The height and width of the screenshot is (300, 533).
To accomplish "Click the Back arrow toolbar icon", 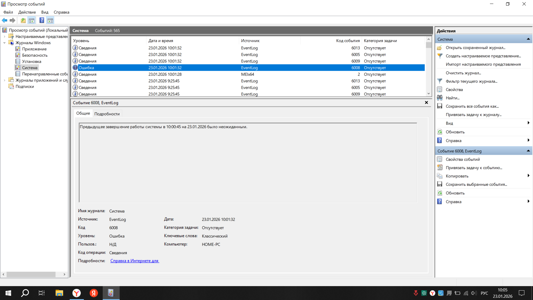I will click(x=4, y=20).
